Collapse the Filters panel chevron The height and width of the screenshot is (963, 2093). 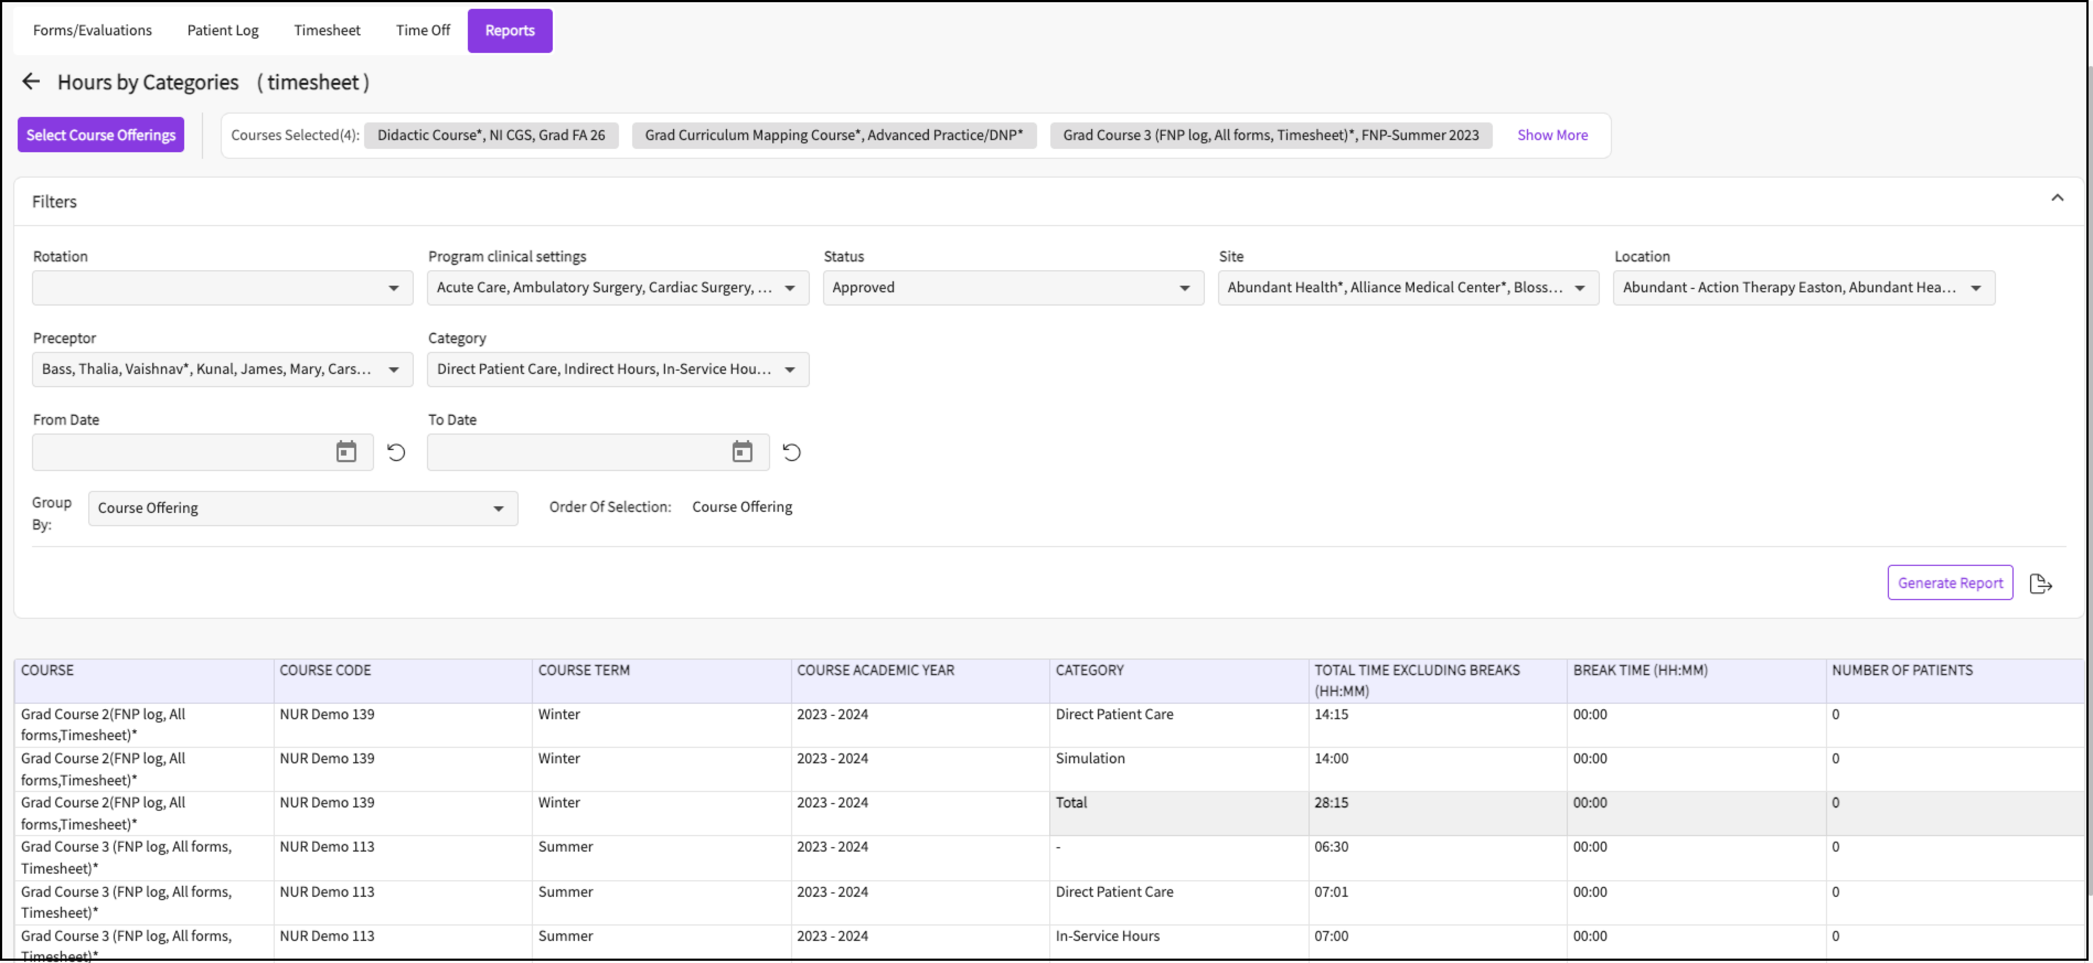[2058, 197]
